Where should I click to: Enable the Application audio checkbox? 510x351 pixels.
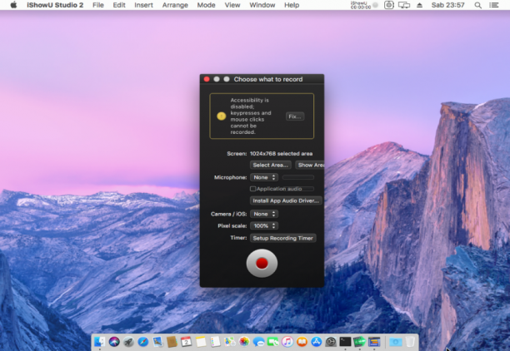tap(252, 189)
